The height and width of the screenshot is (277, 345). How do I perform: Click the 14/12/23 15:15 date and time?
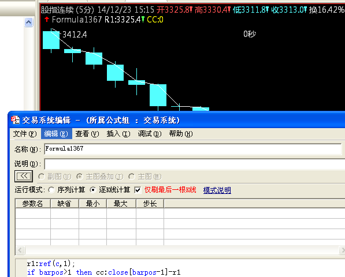tap(126, 10)
